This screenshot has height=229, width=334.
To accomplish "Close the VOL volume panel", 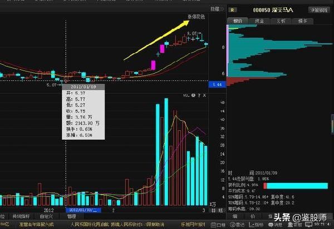I will tap(204, 95).
